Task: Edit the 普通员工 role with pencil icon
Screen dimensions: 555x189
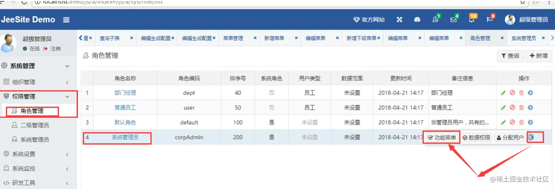Action: click(x=503, y=108)
